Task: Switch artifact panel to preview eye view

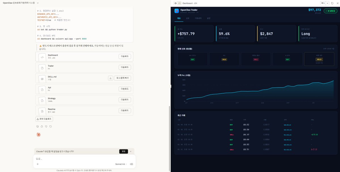Action: [176, 3]
